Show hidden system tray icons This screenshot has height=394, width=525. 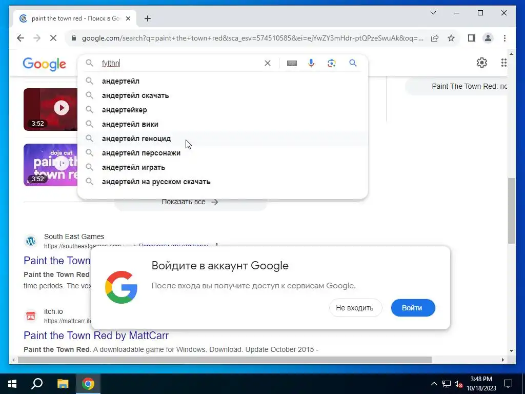434,384
